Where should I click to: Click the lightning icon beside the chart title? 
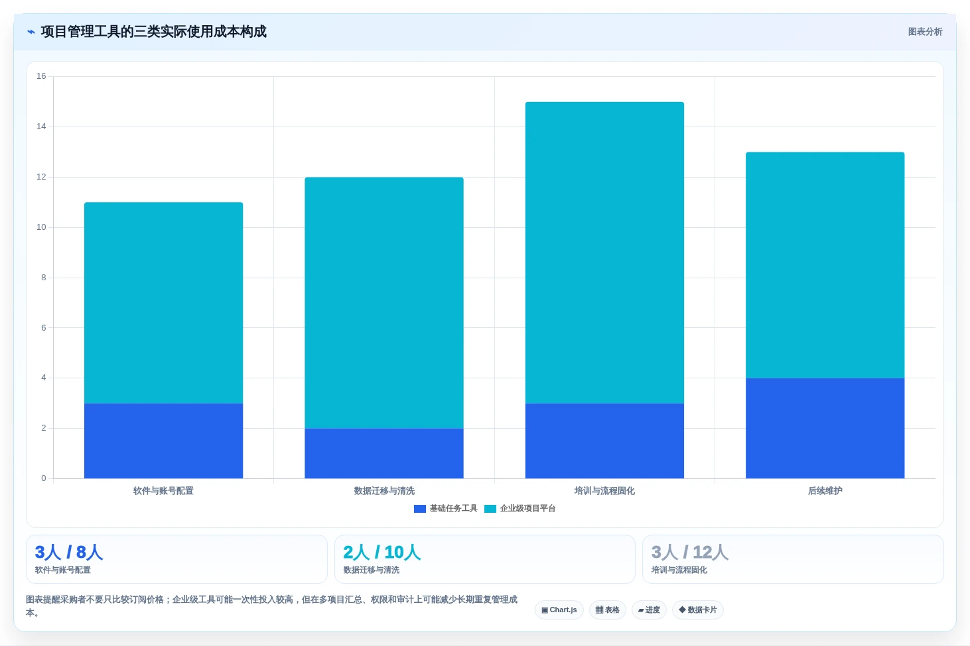point(31,32)
